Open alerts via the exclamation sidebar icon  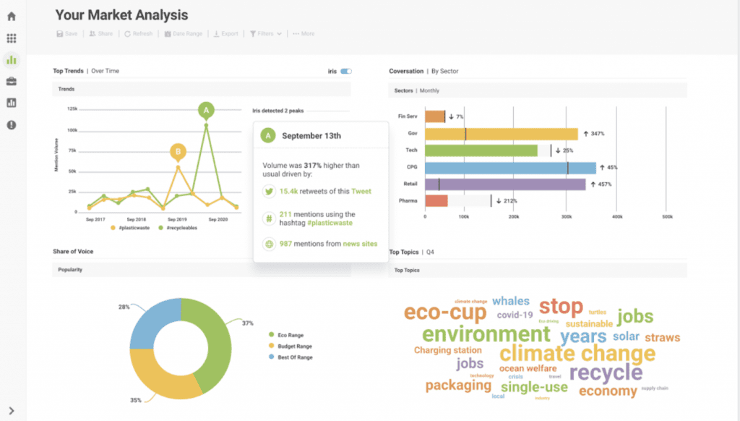[x=12, y=124]
